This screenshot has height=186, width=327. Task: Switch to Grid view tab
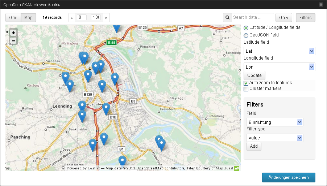pyautogui.click(x=13, y=18)
